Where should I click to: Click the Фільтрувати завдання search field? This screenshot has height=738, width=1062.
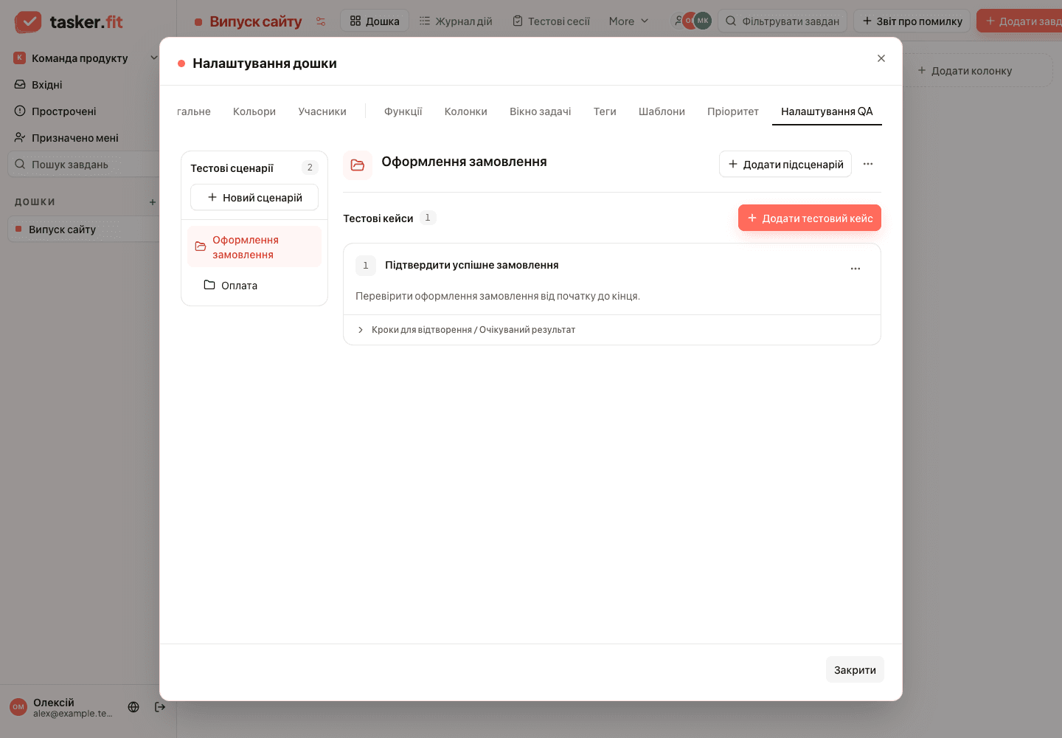pos(782,21)
